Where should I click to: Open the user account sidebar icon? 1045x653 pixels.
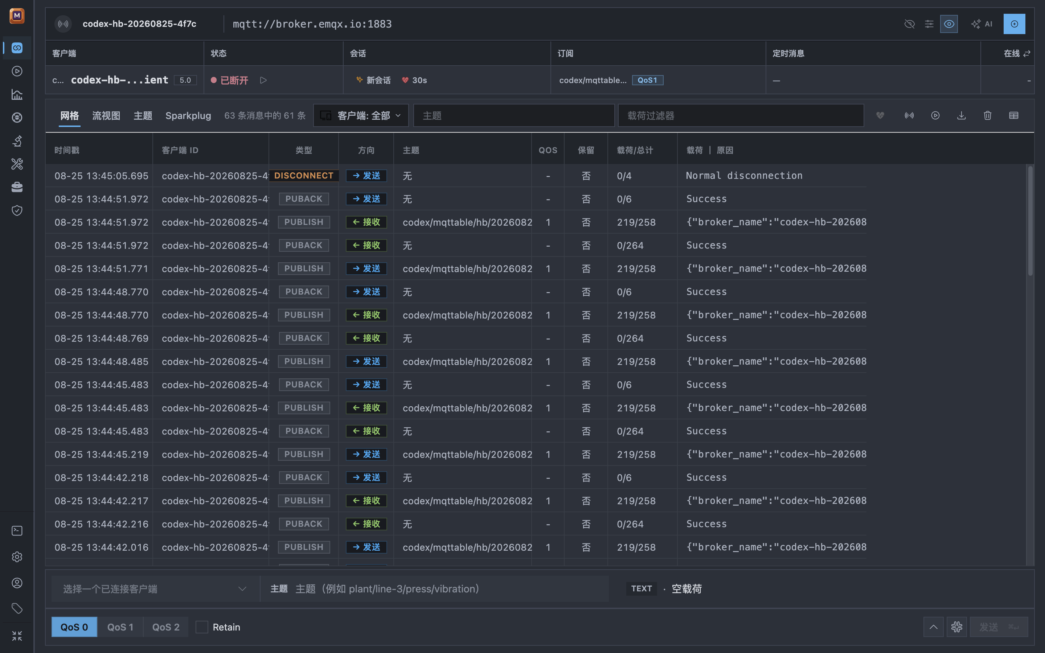click(17, 583)
